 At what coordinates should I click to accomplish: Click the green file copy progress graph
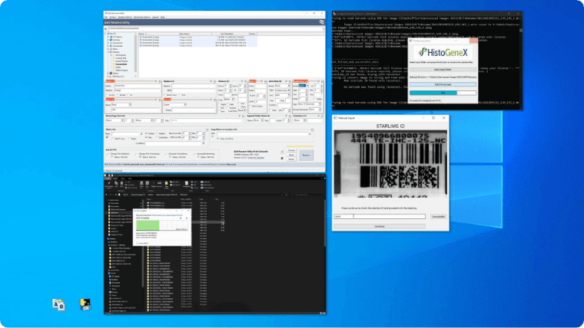pos(162,225)
